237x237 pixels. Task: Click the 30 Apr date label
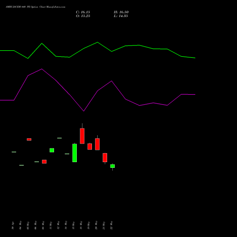[x=13, y=226]
